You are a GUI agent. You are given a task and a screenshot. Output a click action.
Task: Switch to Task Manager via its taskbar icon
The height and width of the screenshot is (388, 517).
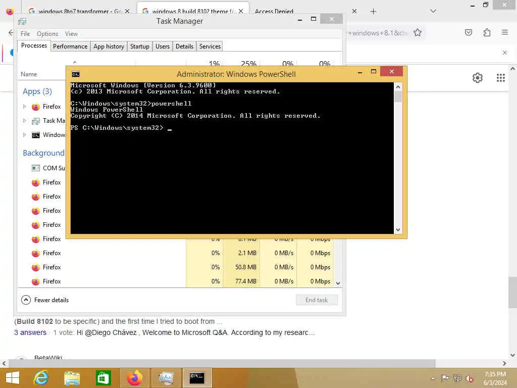click(166, 378)
